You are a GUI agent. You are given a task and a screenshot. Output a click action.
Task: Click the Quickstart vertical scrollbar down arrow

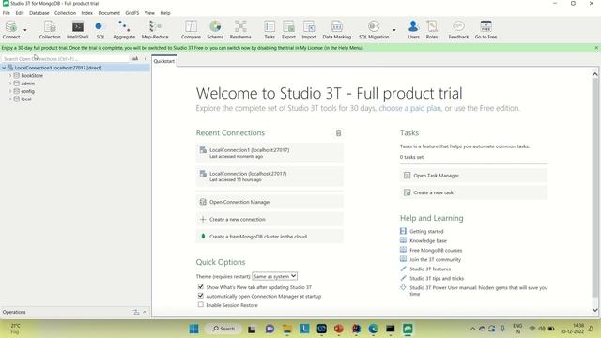pyautogui.click(x=594, y=310)
